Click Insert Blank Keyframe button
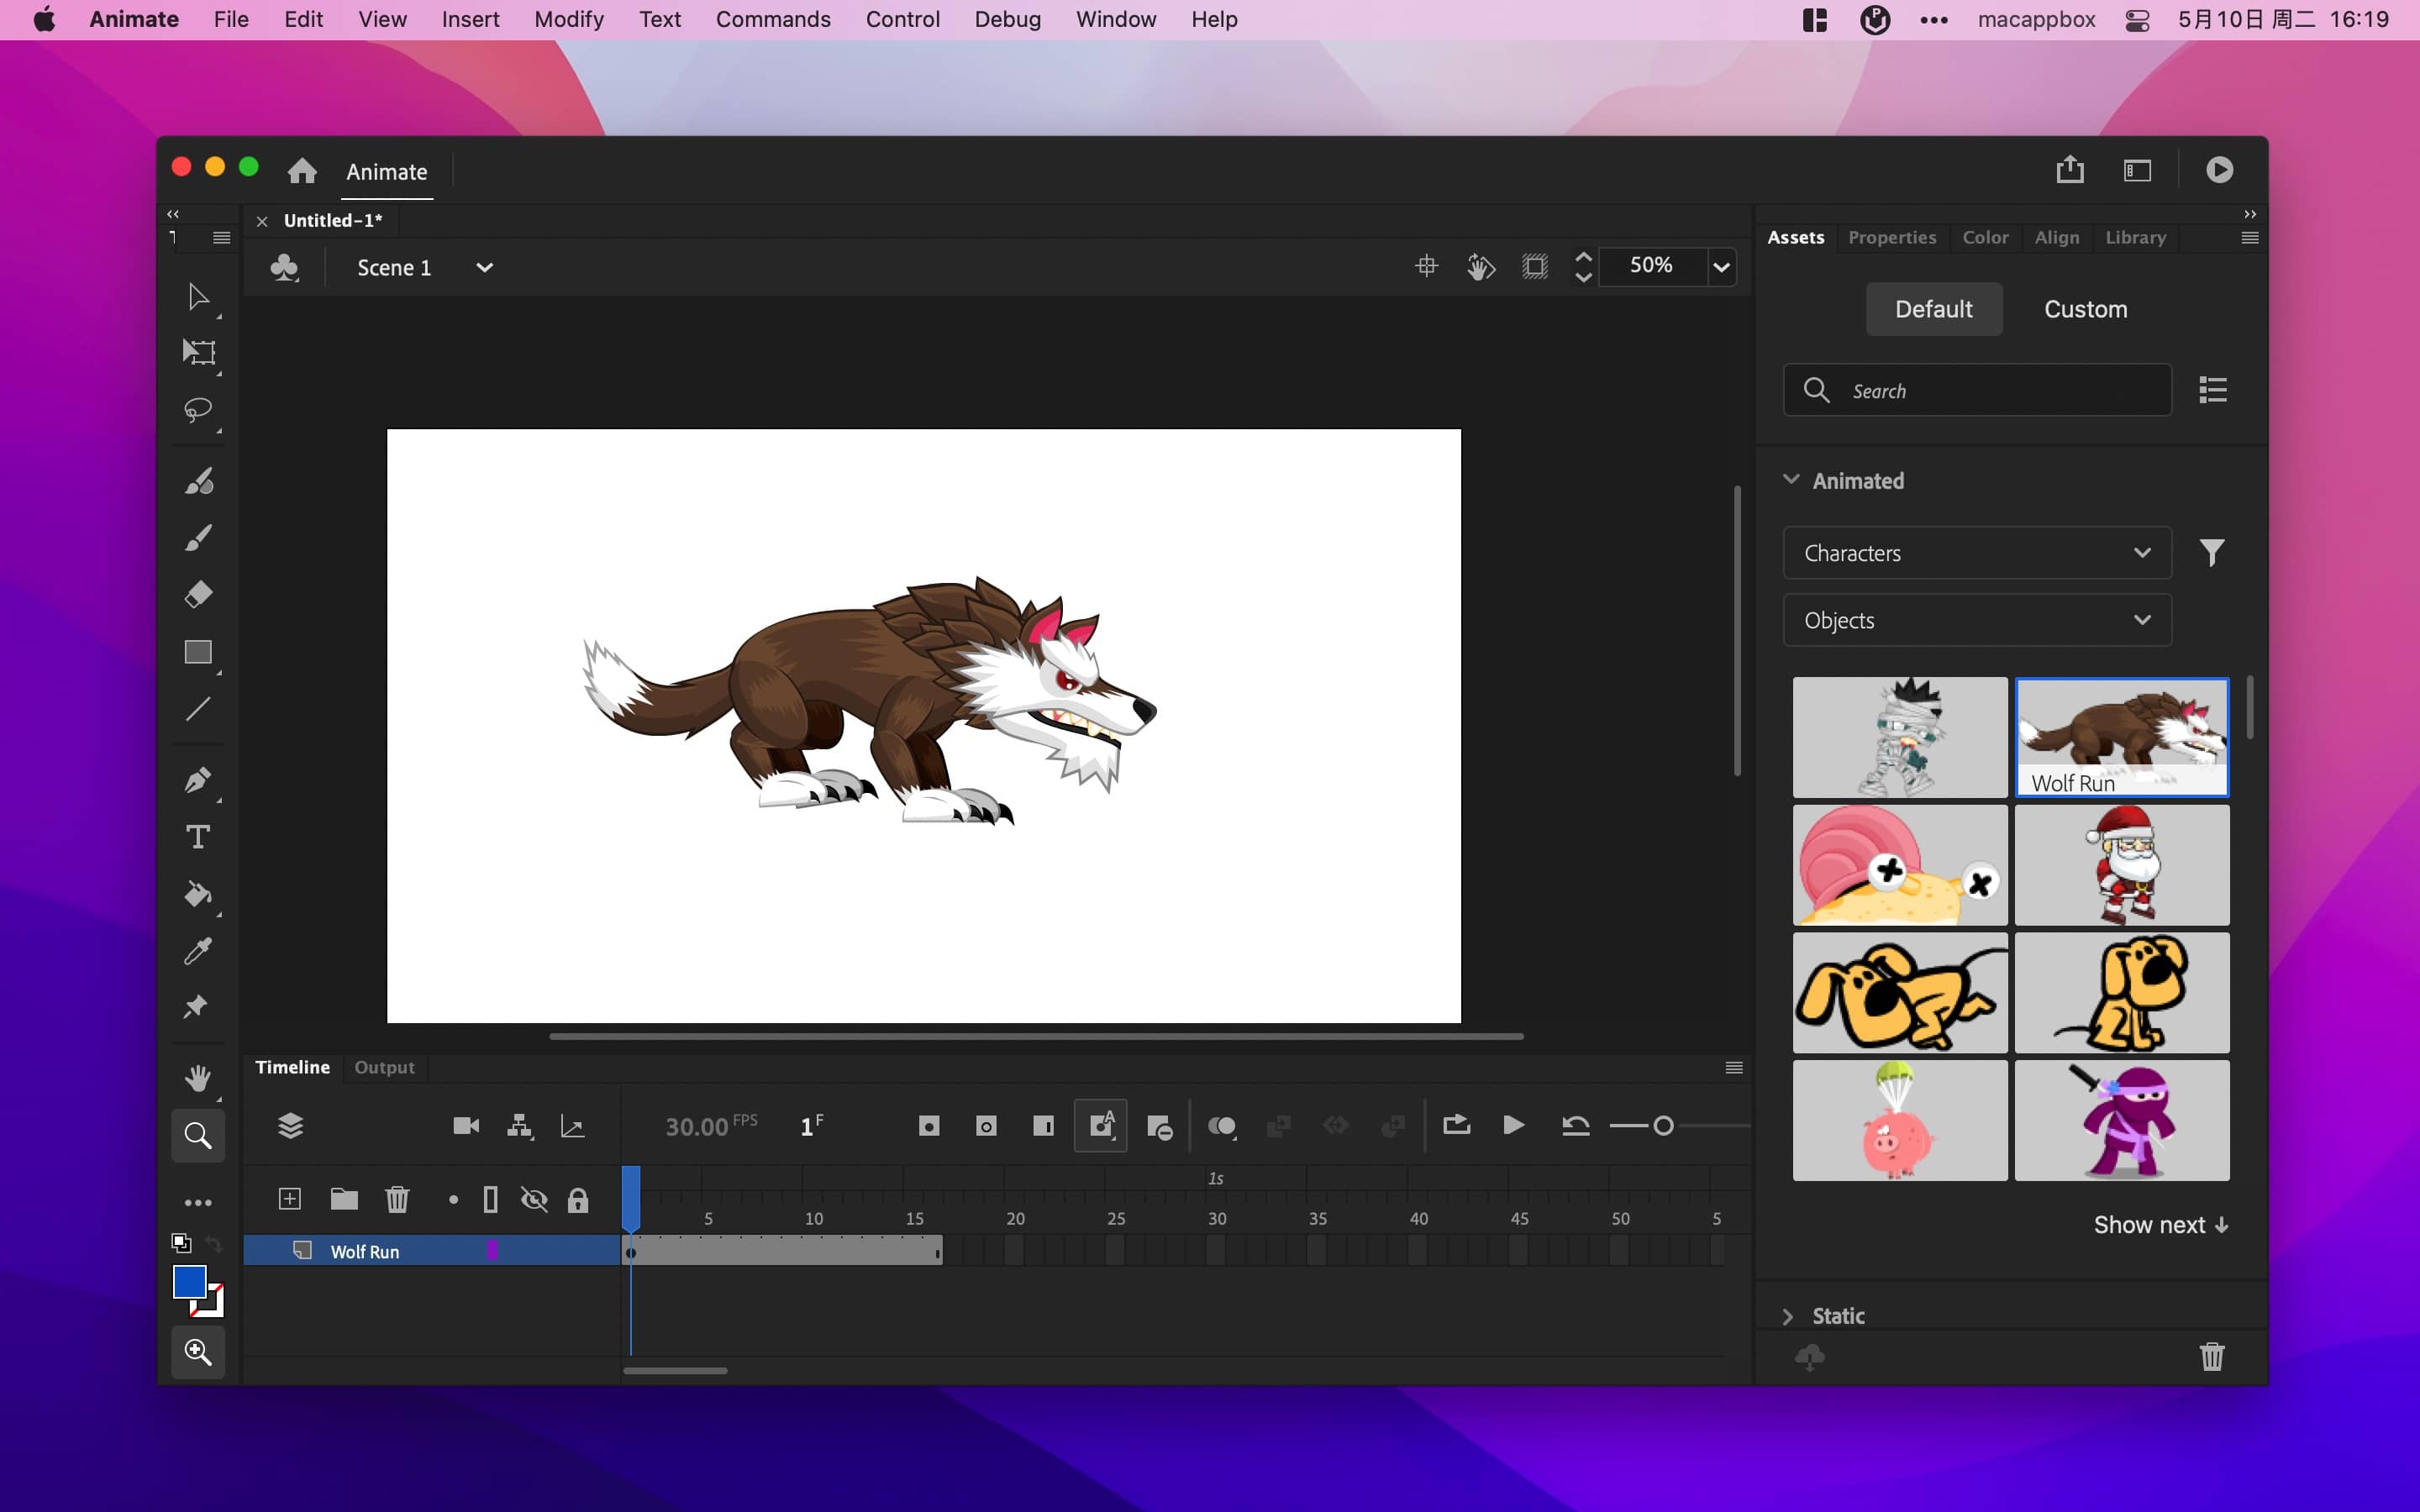This screenshot has width=2420, height=1512. (x=986, y=1127)
